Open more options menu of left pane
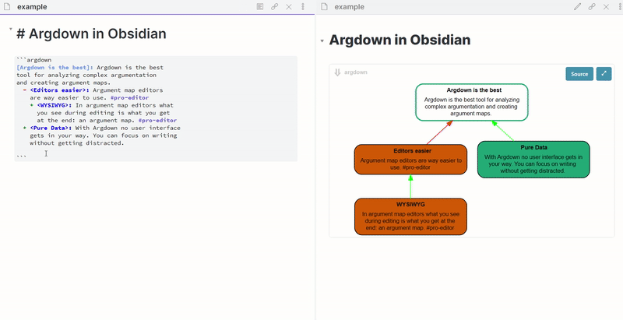The height and width of the screenshot is (320, 623). click(x=303, y=7)
